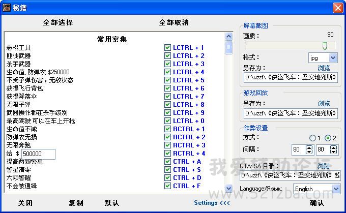
Task: Click 浏览 under 游戏回放 section
Action: point(324,103)
